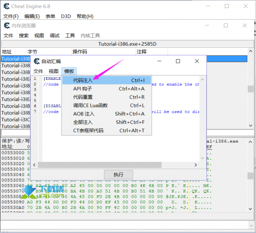Choose AOB 注入 menu entry

(x=107, y=114)
